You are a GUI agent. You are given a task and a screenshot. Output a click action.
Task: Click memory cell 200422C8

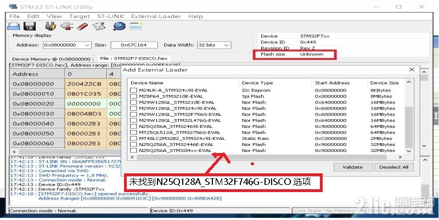(86, 84)
